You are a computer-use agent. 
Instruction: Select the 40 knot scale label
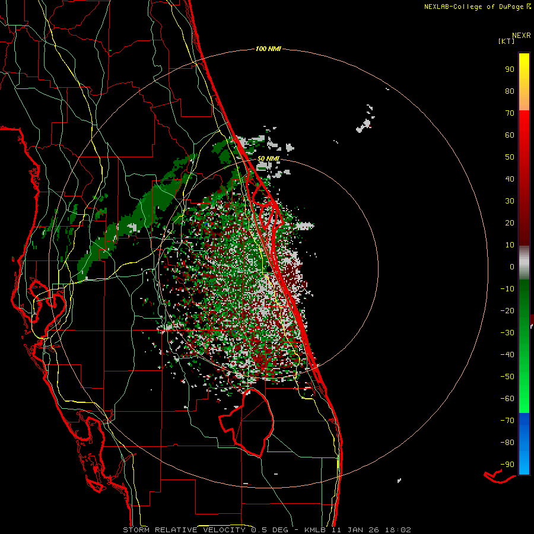(510, 179)
